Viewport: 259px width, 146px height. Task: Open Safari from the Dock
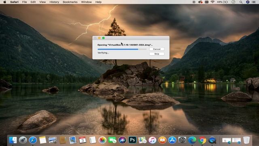[33, 140]
